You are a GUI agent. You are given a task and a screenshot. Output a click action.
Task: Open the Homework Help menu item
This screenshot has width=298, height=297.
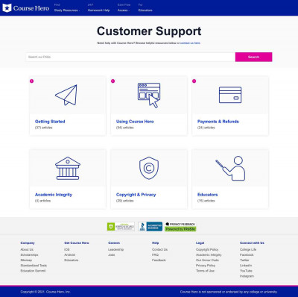pos(98,10)
